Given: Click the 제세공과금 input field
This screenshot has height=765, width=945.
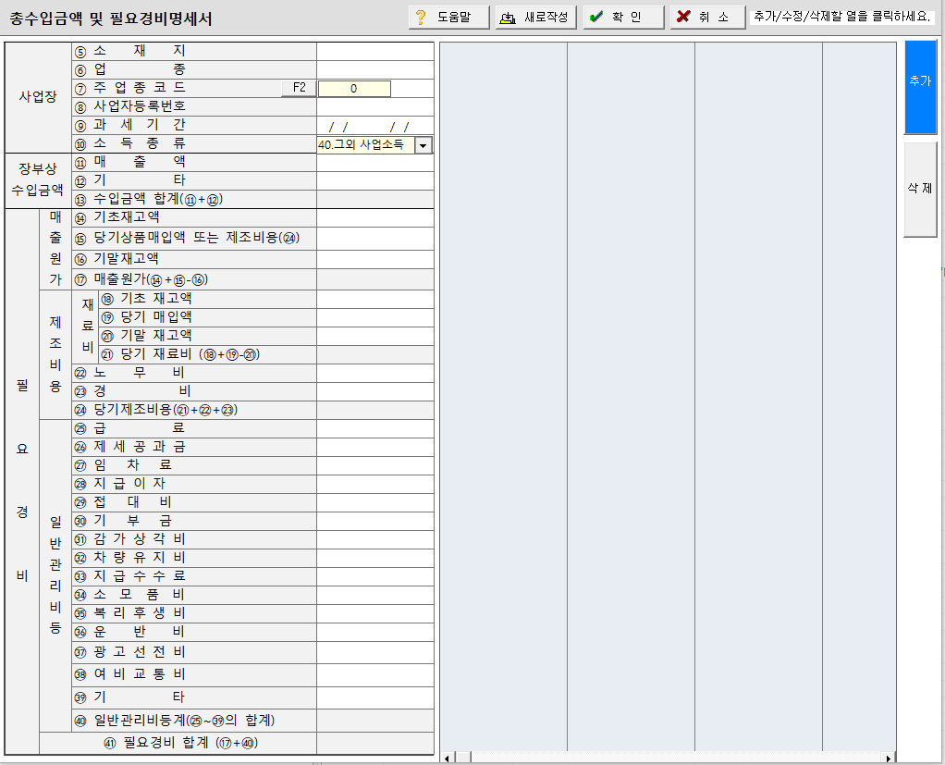Looking at the screenshot, I should pyautogui.click(x=374, y=448).
